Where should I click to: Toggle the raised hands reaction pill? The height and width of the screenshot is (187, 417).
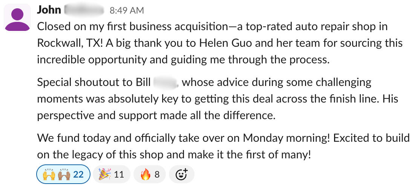pos(63,175)
